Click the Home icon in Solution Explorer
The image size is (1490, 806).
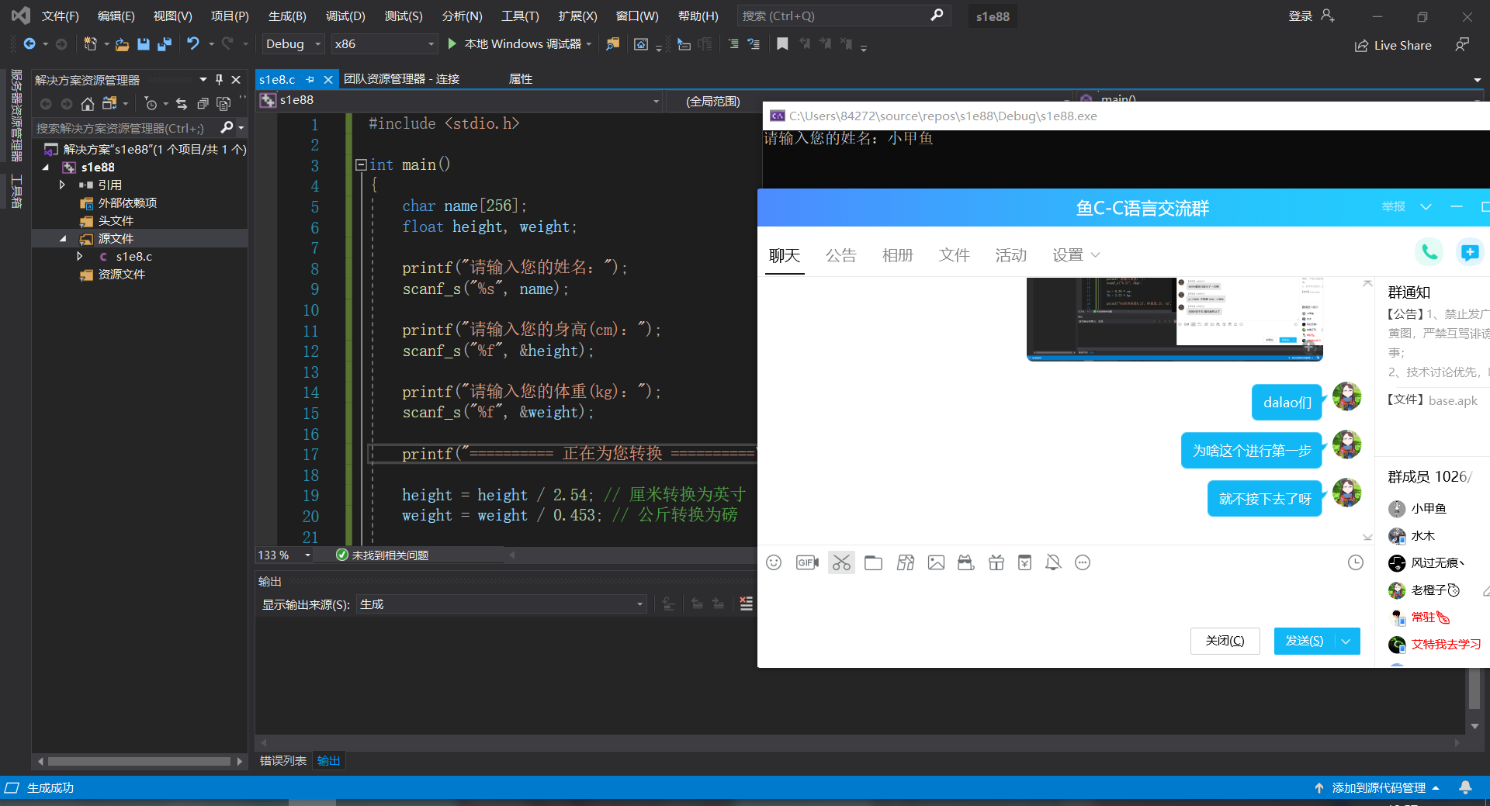coord(88,104)
